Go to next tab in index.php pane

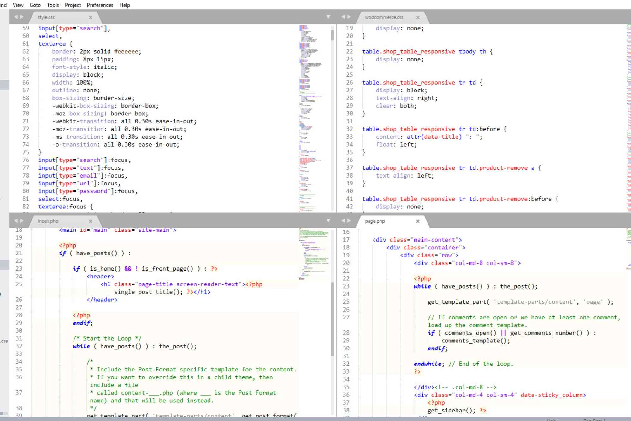click(22, 220)
